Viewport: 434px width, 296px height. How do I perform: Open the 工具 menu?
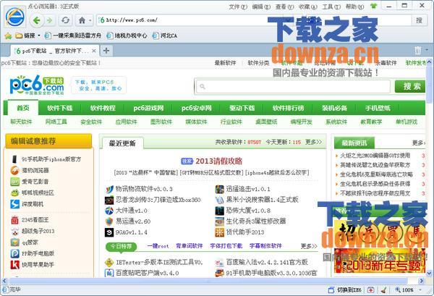(x=331, y=7)
